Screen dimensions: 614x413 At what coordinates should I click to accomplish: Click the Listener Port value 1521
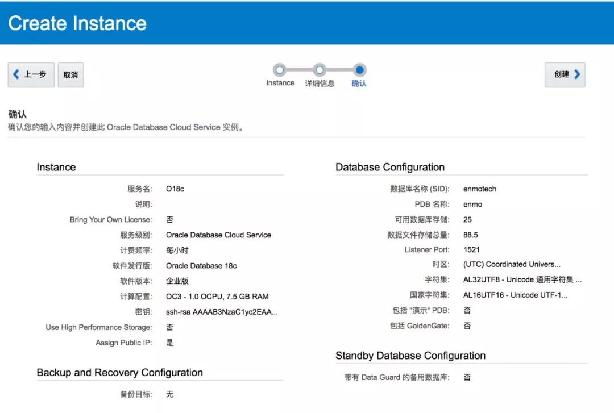472,249
